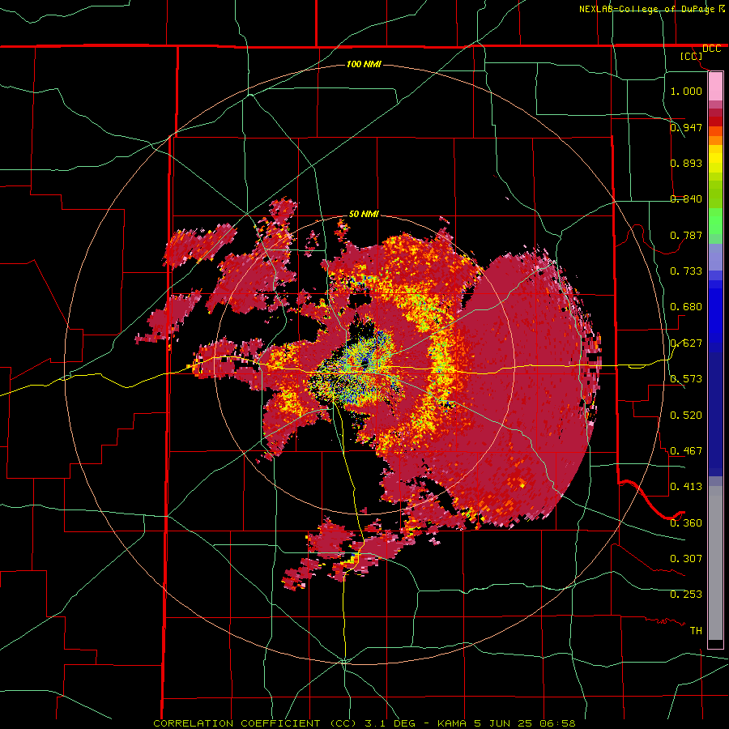Click the gray segment of the color bar
The height and width of the screenshot is (729, 729).
click(715, 563)
